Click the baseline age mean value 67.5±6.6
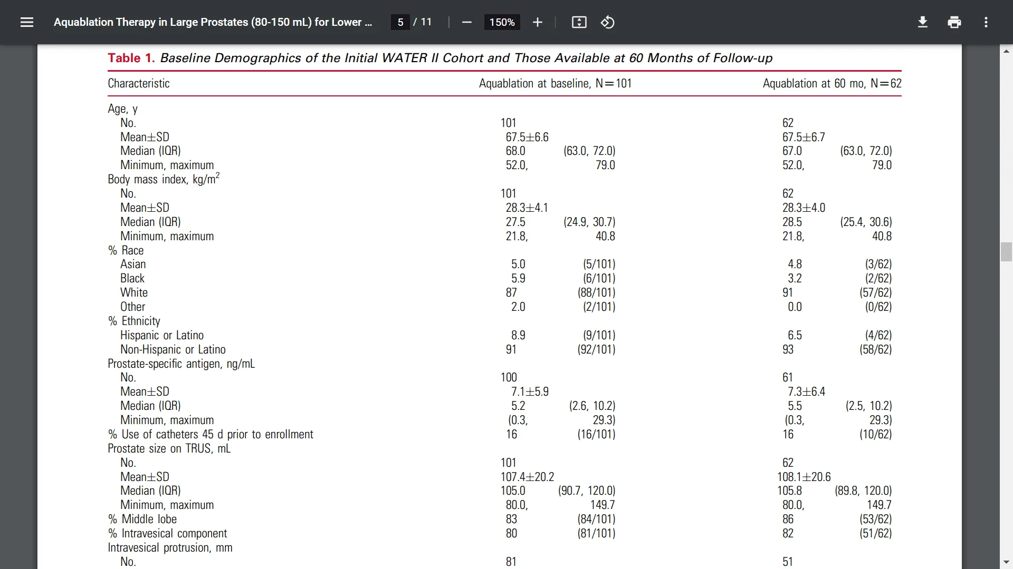Image resolution: width=1013 pixels, height=569 pixels. pyautogui.click(x=527, y=138)
